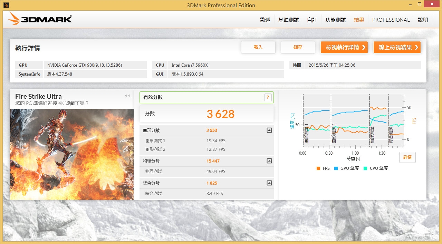The width and height of the screenshot is (442, 244).
Task: Click the graphics score 3 553
Action: click(212, 130)
